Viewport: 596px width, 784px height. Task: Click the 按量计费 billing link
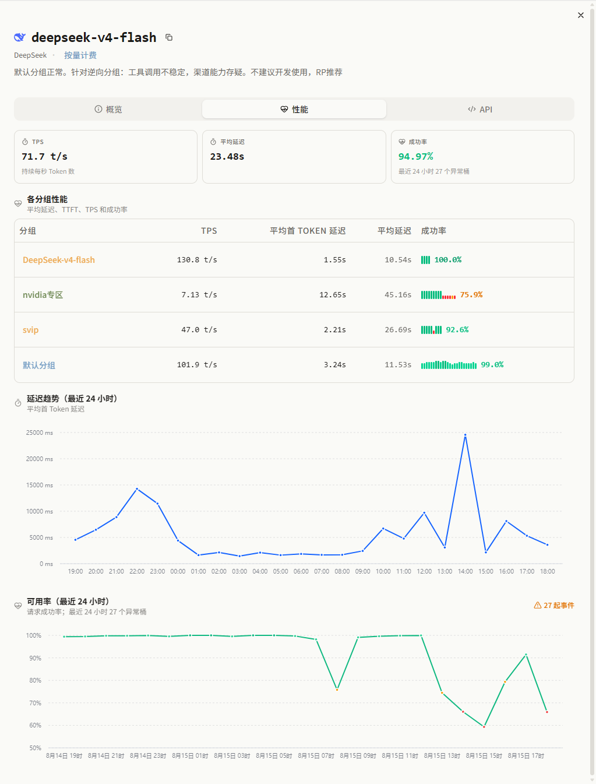point(80,55)
